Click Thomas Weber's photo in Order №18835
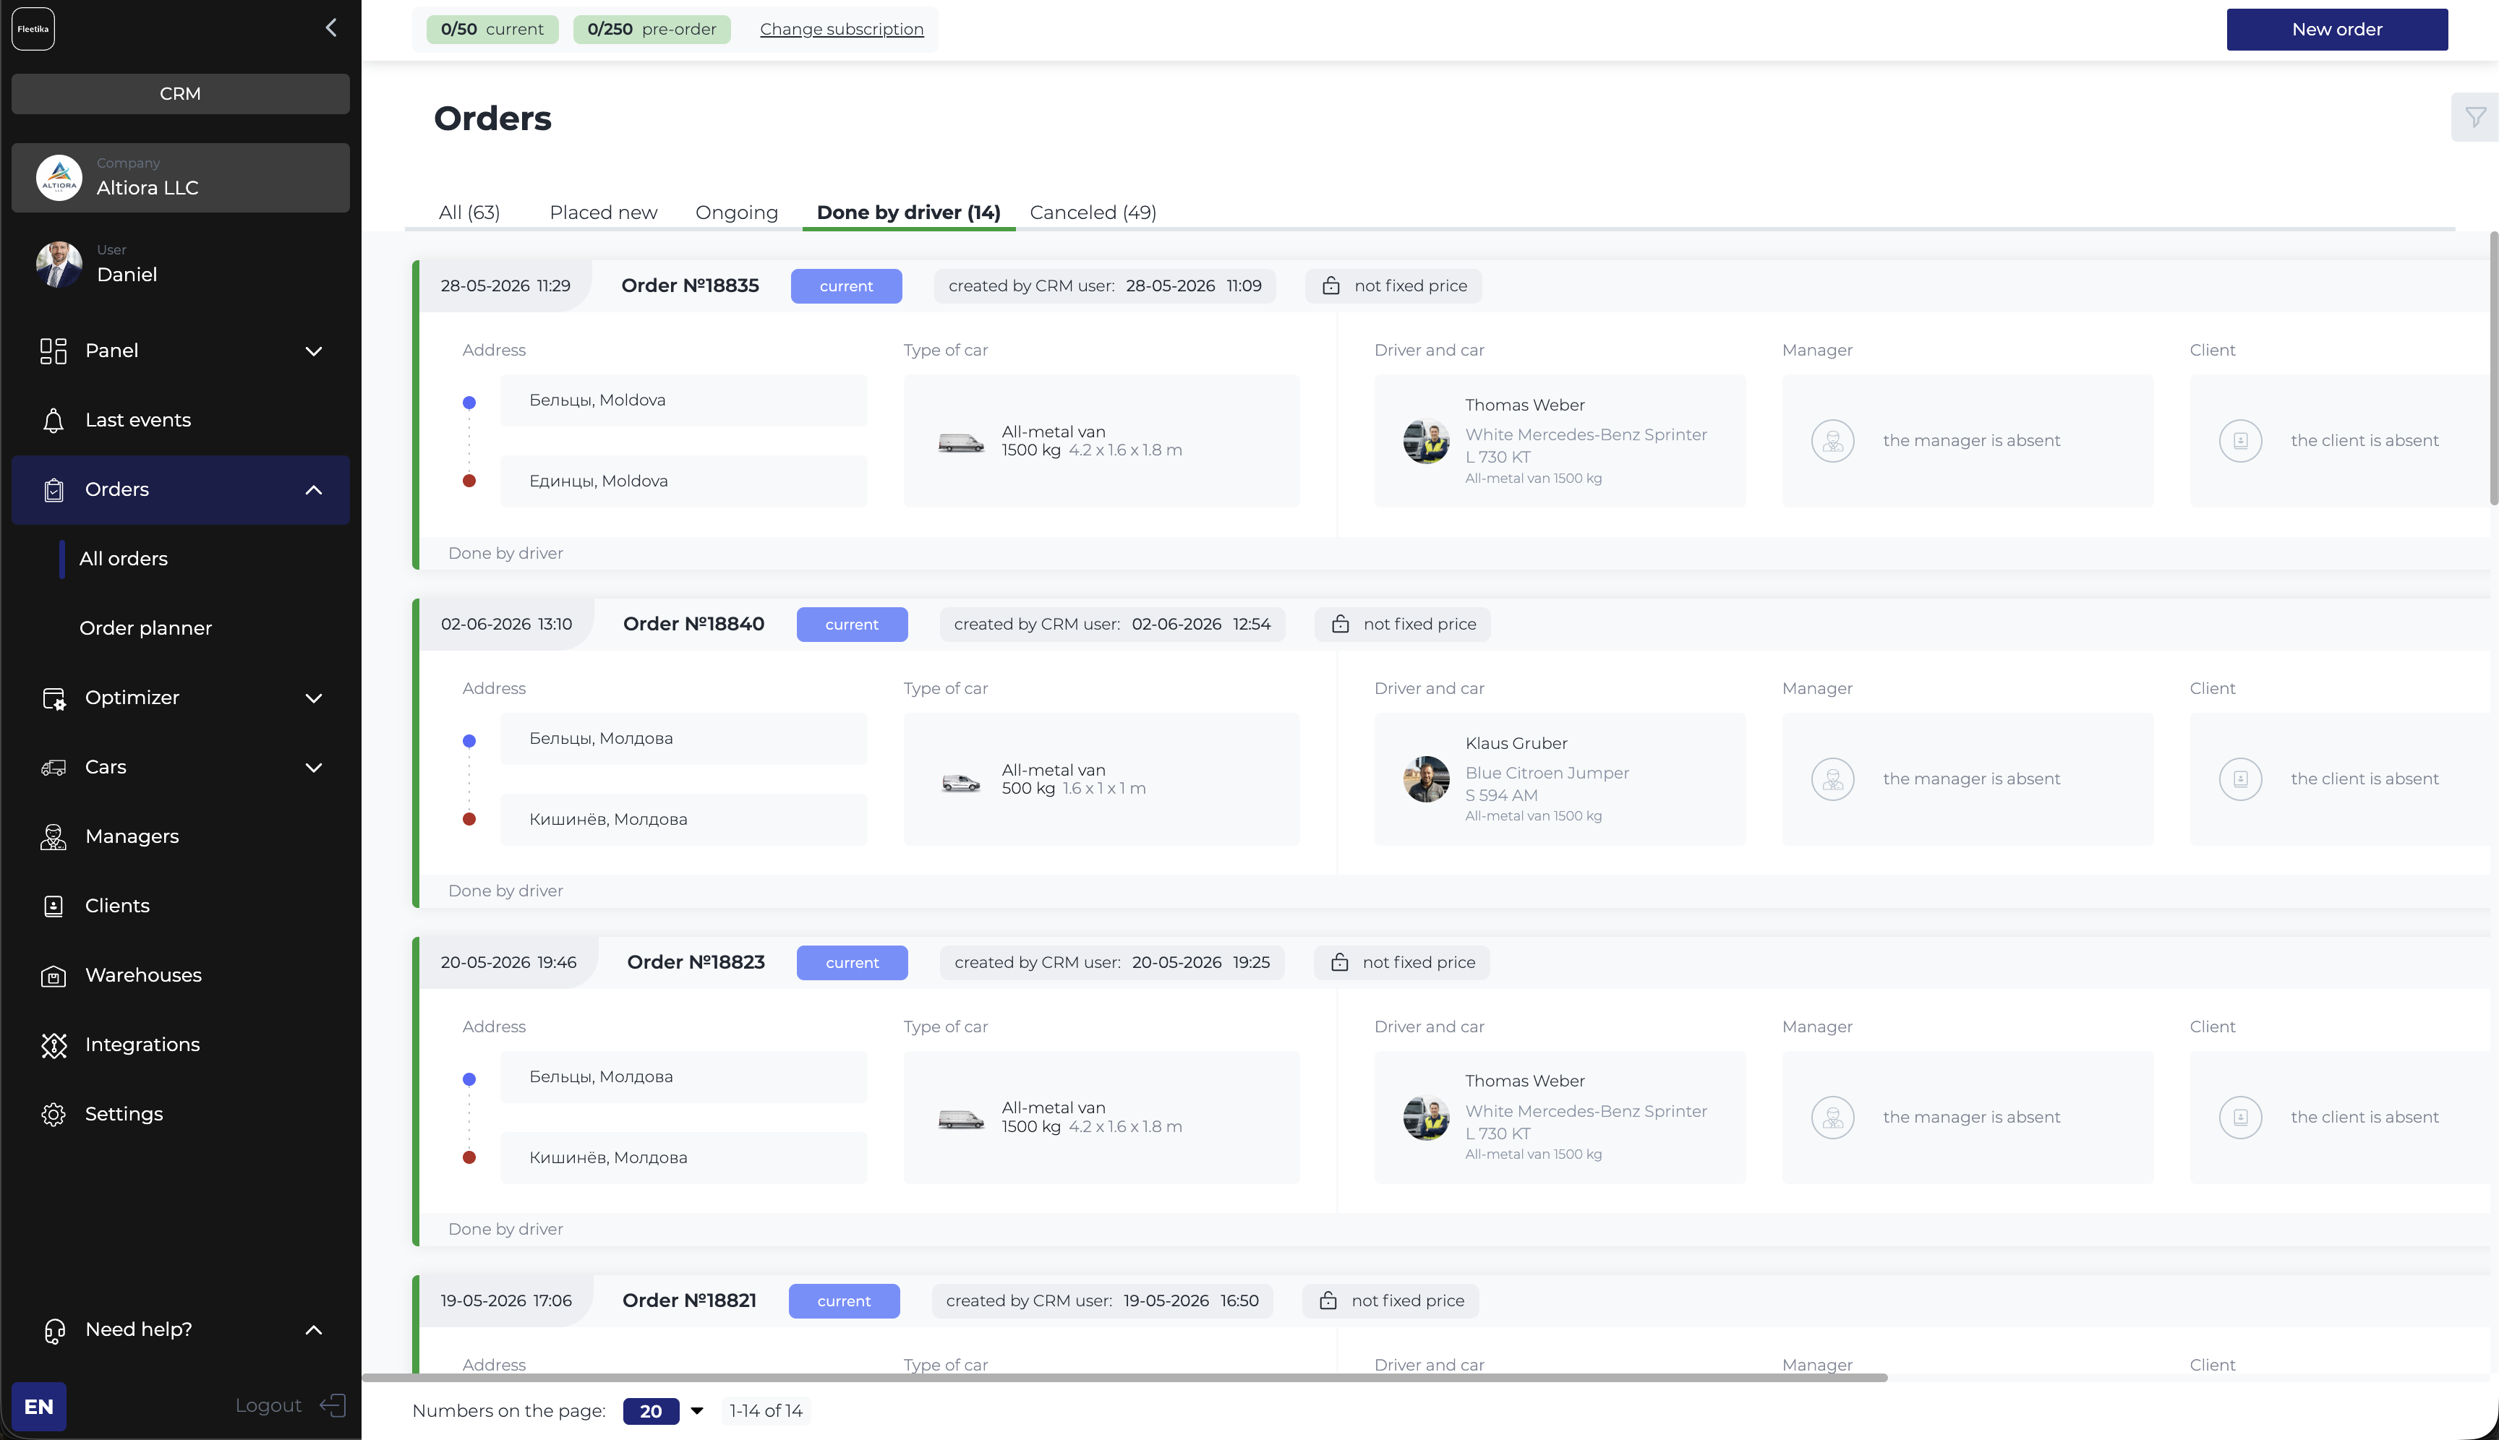This screenshot has width=2499, height=1440. pos(1426,441)
